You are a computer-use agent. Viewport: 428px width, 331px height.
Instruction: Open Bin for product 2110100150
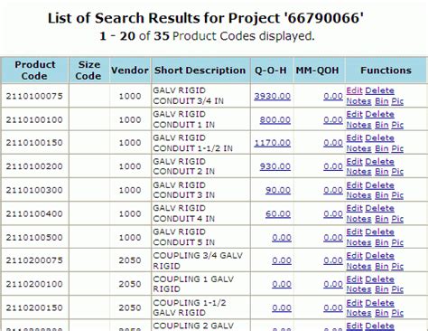pyautogui.click(x=382, y=148)
